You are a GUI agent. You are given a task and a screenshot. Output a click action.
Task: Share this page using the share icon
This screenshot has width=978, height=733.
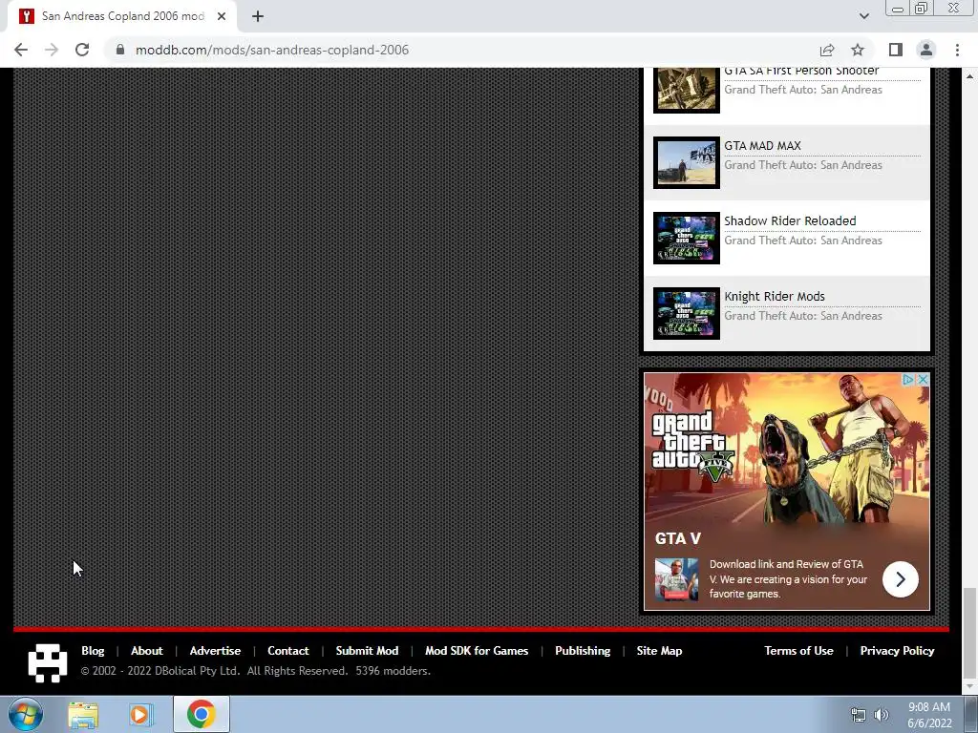coord(827,50)
